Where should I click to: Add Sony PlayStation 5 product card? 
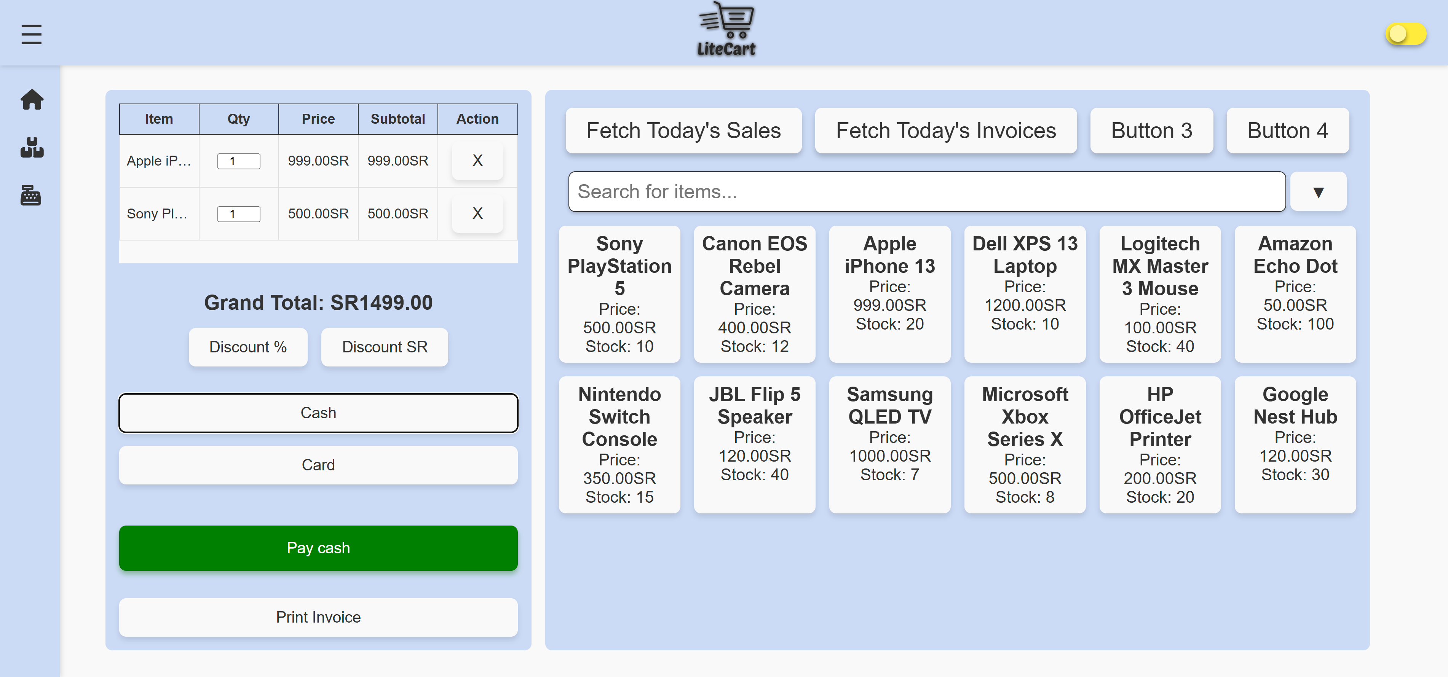(619, 295)
